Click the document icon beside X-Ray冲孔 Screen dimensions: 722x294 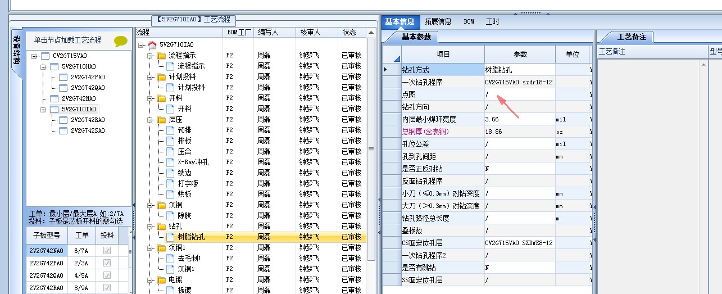(171, 162)
